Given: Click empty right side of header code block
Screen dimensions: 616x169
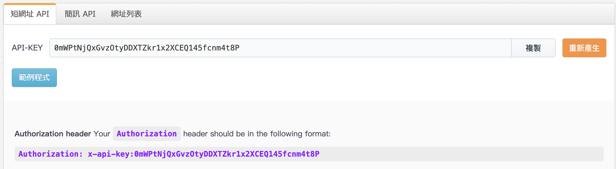Looking at the screenshot, I should click(x=467, y=154).
